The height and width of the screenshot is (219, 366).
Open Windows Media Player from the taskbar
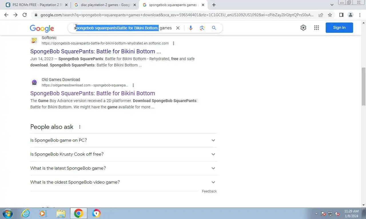click(43, 213)
